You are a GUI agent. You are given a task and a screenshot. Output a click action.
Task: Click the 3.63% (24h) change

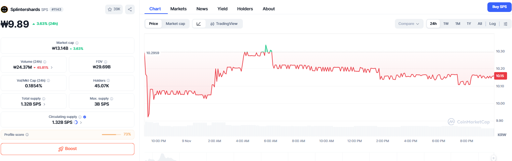coord(45,24)
